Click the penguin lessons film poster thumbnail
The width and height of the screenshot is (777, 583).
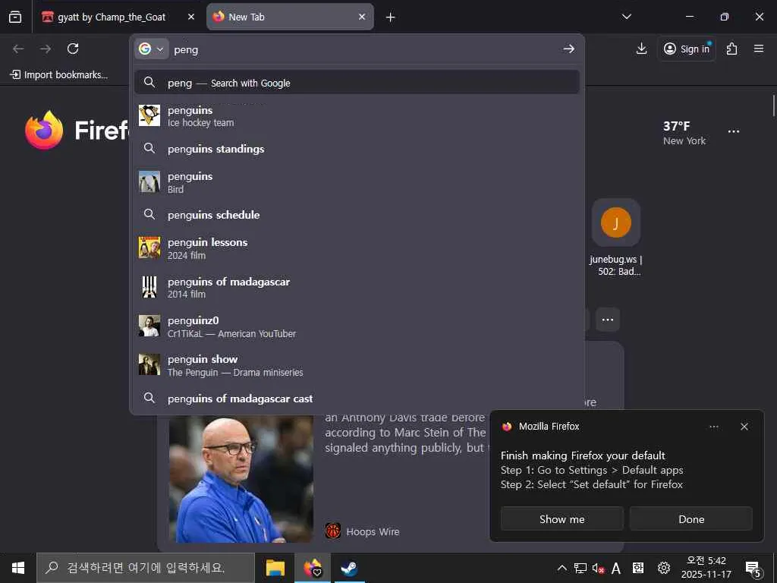pyautogui.click(x=149, y=247)
